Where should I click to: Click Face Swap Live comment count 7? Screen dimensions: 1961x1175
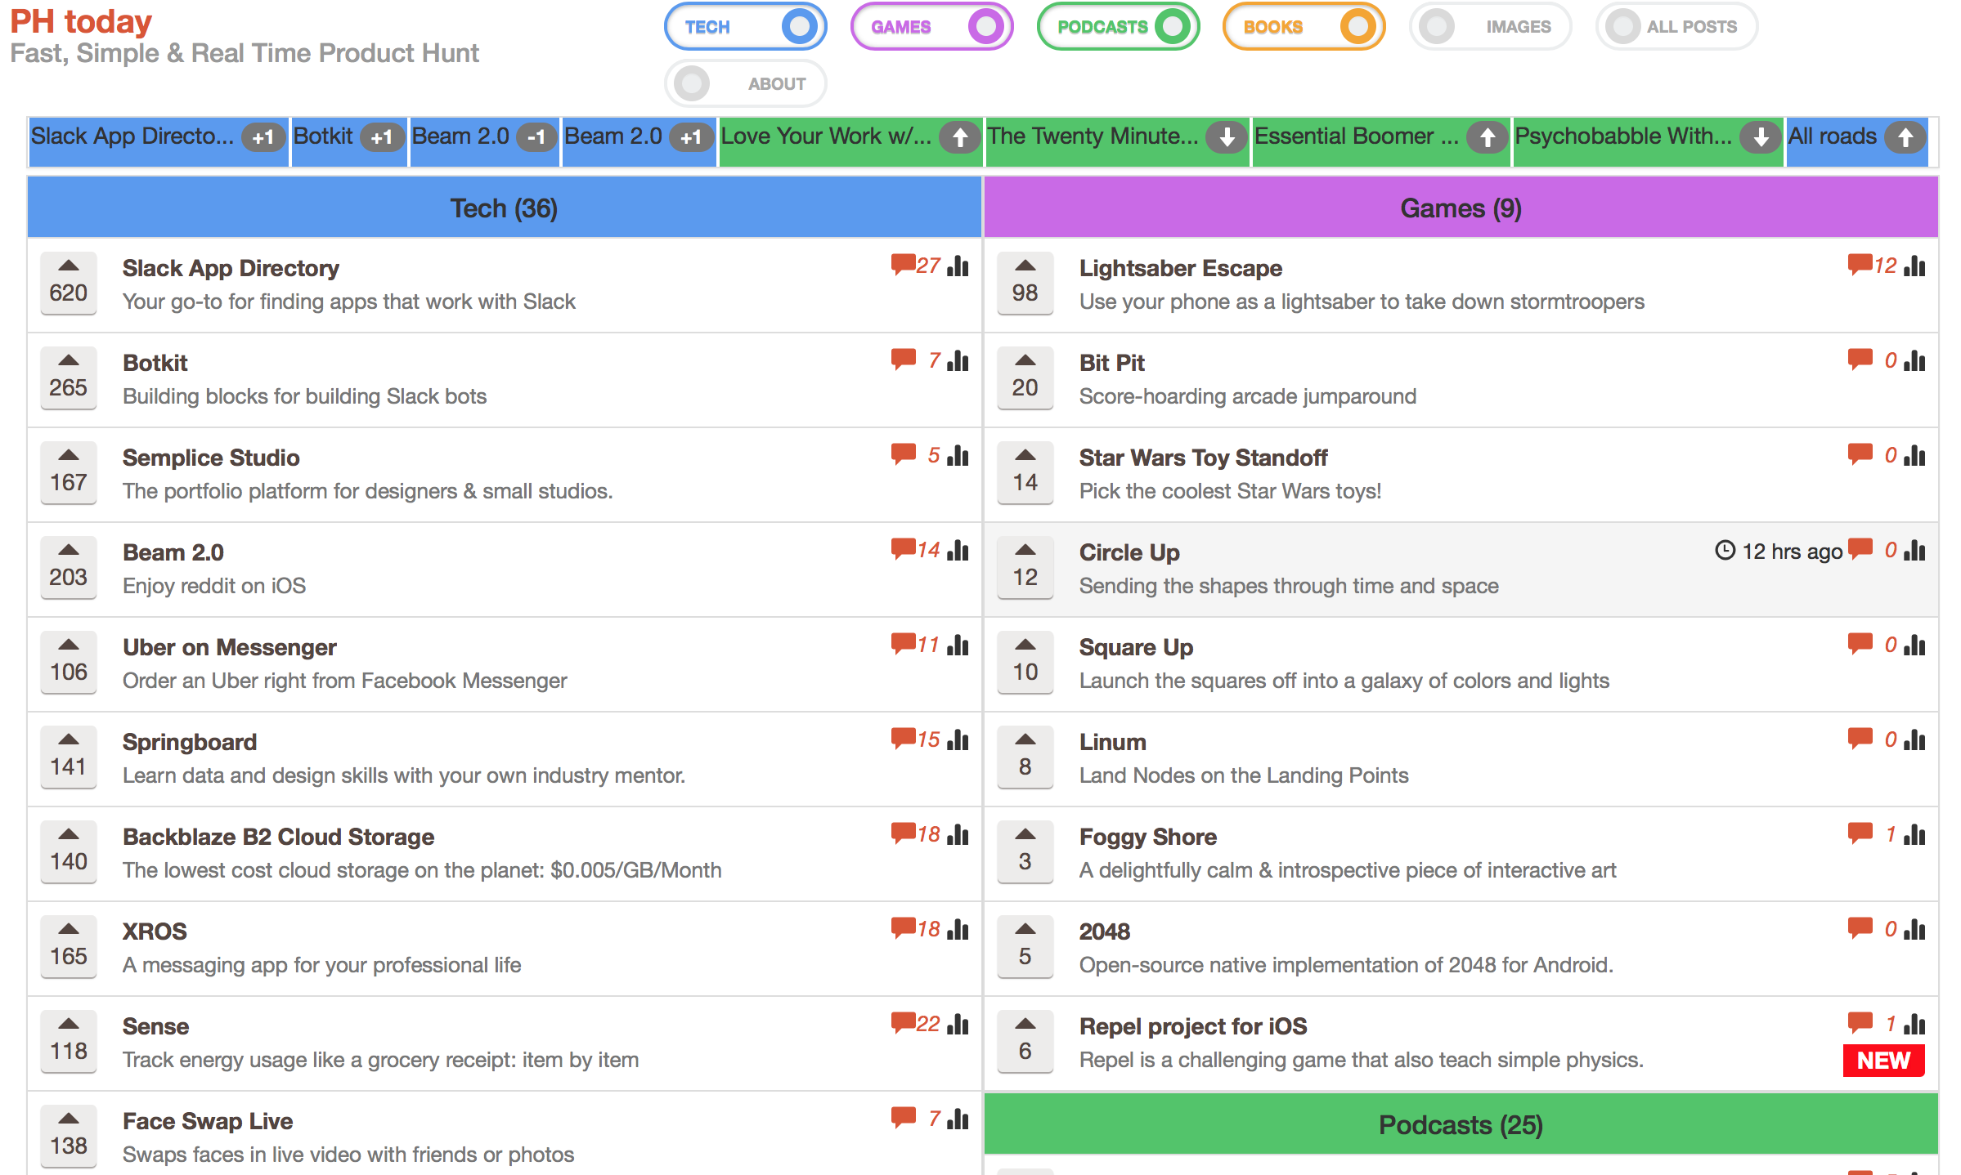click(x=934, y=1119)
